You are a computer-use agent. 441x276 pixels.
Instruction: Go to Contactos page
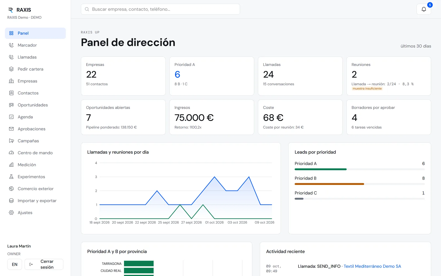point(35,93)
